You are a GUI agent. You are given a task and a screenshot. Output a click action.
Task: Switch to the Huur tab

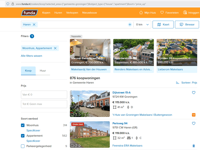tap(43, 71)
